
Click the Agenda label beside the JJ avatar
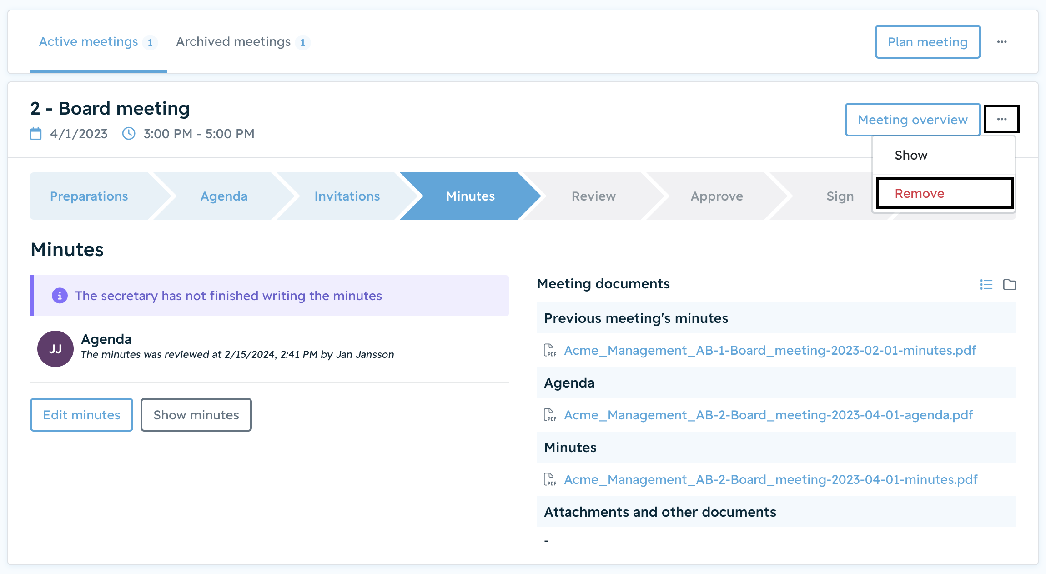click(x=106, y=339)
